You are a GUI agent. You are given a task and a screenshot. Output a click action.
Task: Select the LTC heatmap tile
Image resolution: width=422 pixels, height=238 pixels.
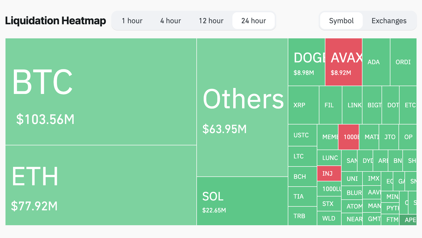click(303, 156)
